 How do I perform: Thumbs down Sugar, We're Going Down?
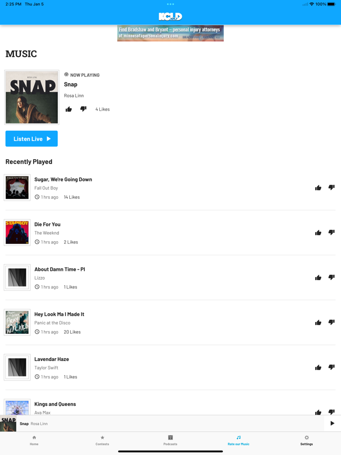tap(331, 188)
